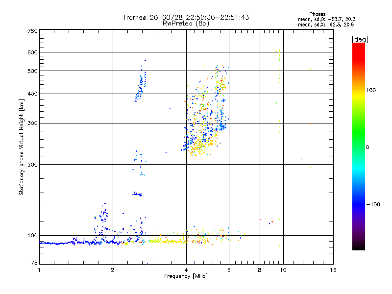Click the y-axis tick label '750'
This screenshot has height=294, width=392.
(x=33, y=31)
